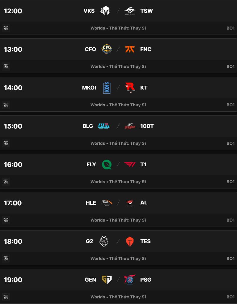
Task: Select the Bilibili Gaming BLG logo
Action: (104, 126)
